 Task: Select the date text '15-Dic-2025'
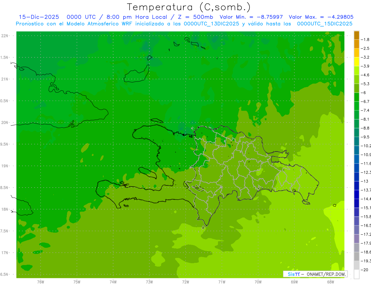(39, 17)
